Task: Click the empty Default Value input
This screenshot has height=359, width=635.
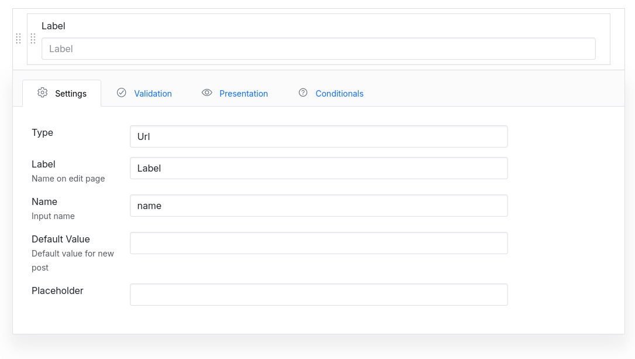Action: [x=318, y=242]
